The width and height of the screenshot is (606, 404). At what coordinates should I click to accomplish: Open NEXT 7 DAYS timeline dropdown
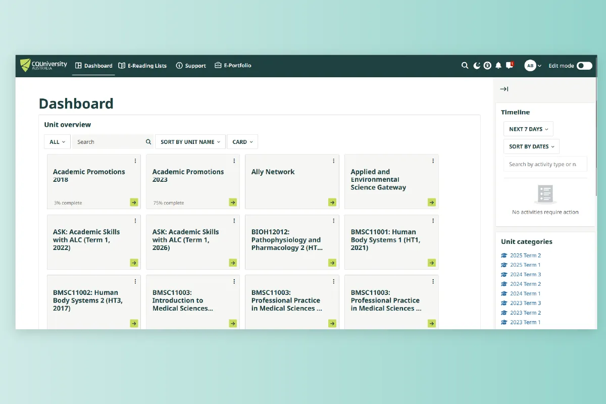click(x=528, y=129)
